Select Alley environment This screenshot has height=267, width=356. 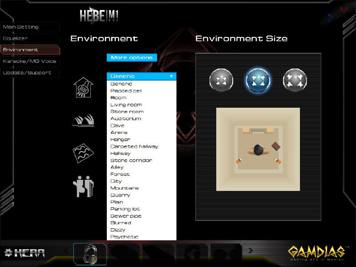[142, 167]
